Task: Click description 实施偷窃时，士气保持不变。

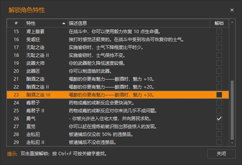Action: pyautogui.click(x=97, y=55)
